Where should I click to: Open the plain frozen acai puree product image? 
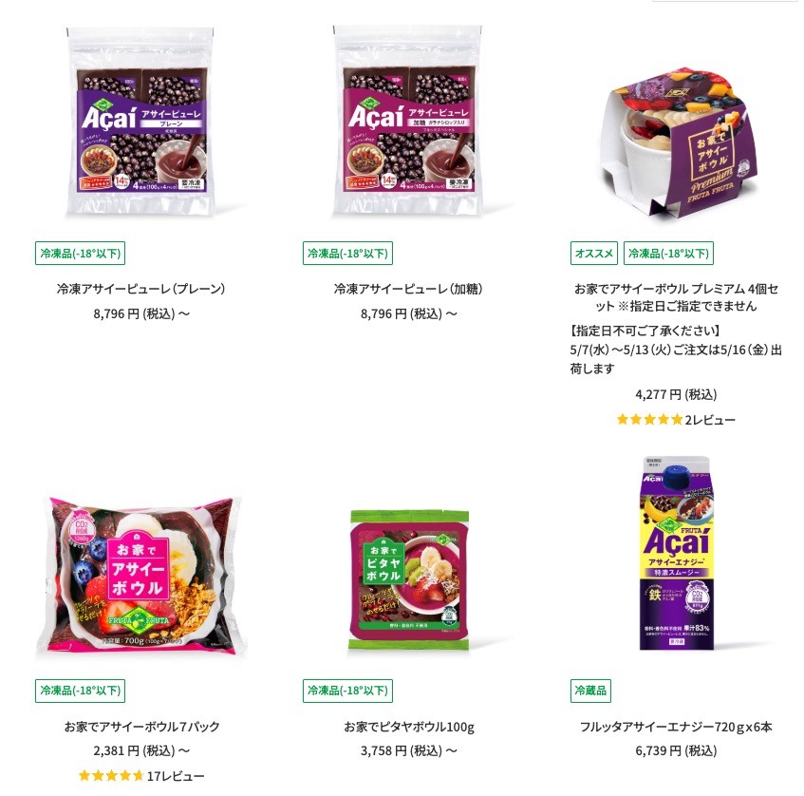point(140,122)
